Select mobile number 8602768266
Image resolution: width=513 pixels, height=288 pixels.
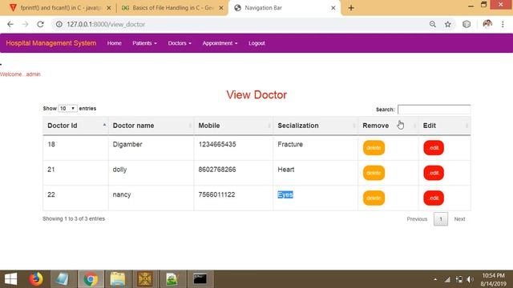(x=217, y=170)
